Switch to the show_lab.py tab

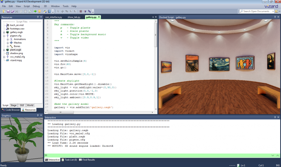[74, 17]
